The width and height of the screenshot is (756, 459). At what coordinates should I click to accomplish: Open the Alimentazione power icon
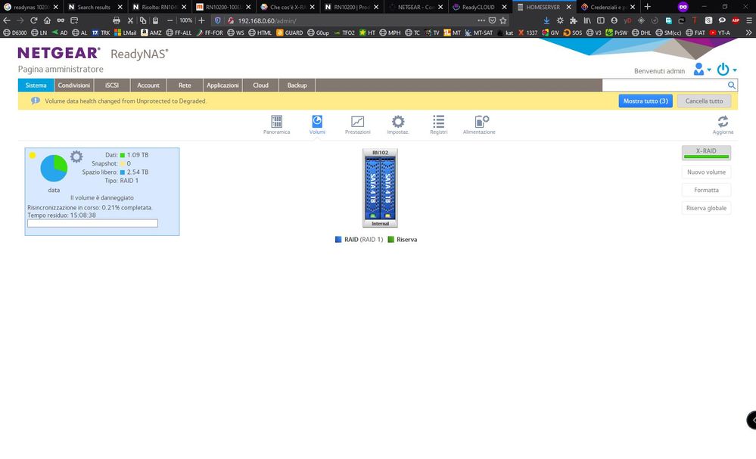(x=480, y=123)
